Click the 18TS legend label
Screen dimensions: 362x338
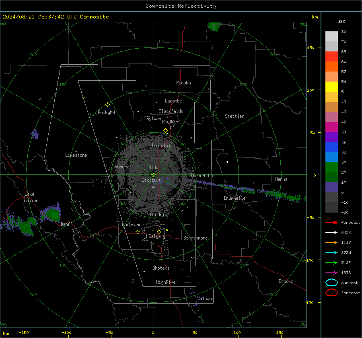tap(346, 273)
